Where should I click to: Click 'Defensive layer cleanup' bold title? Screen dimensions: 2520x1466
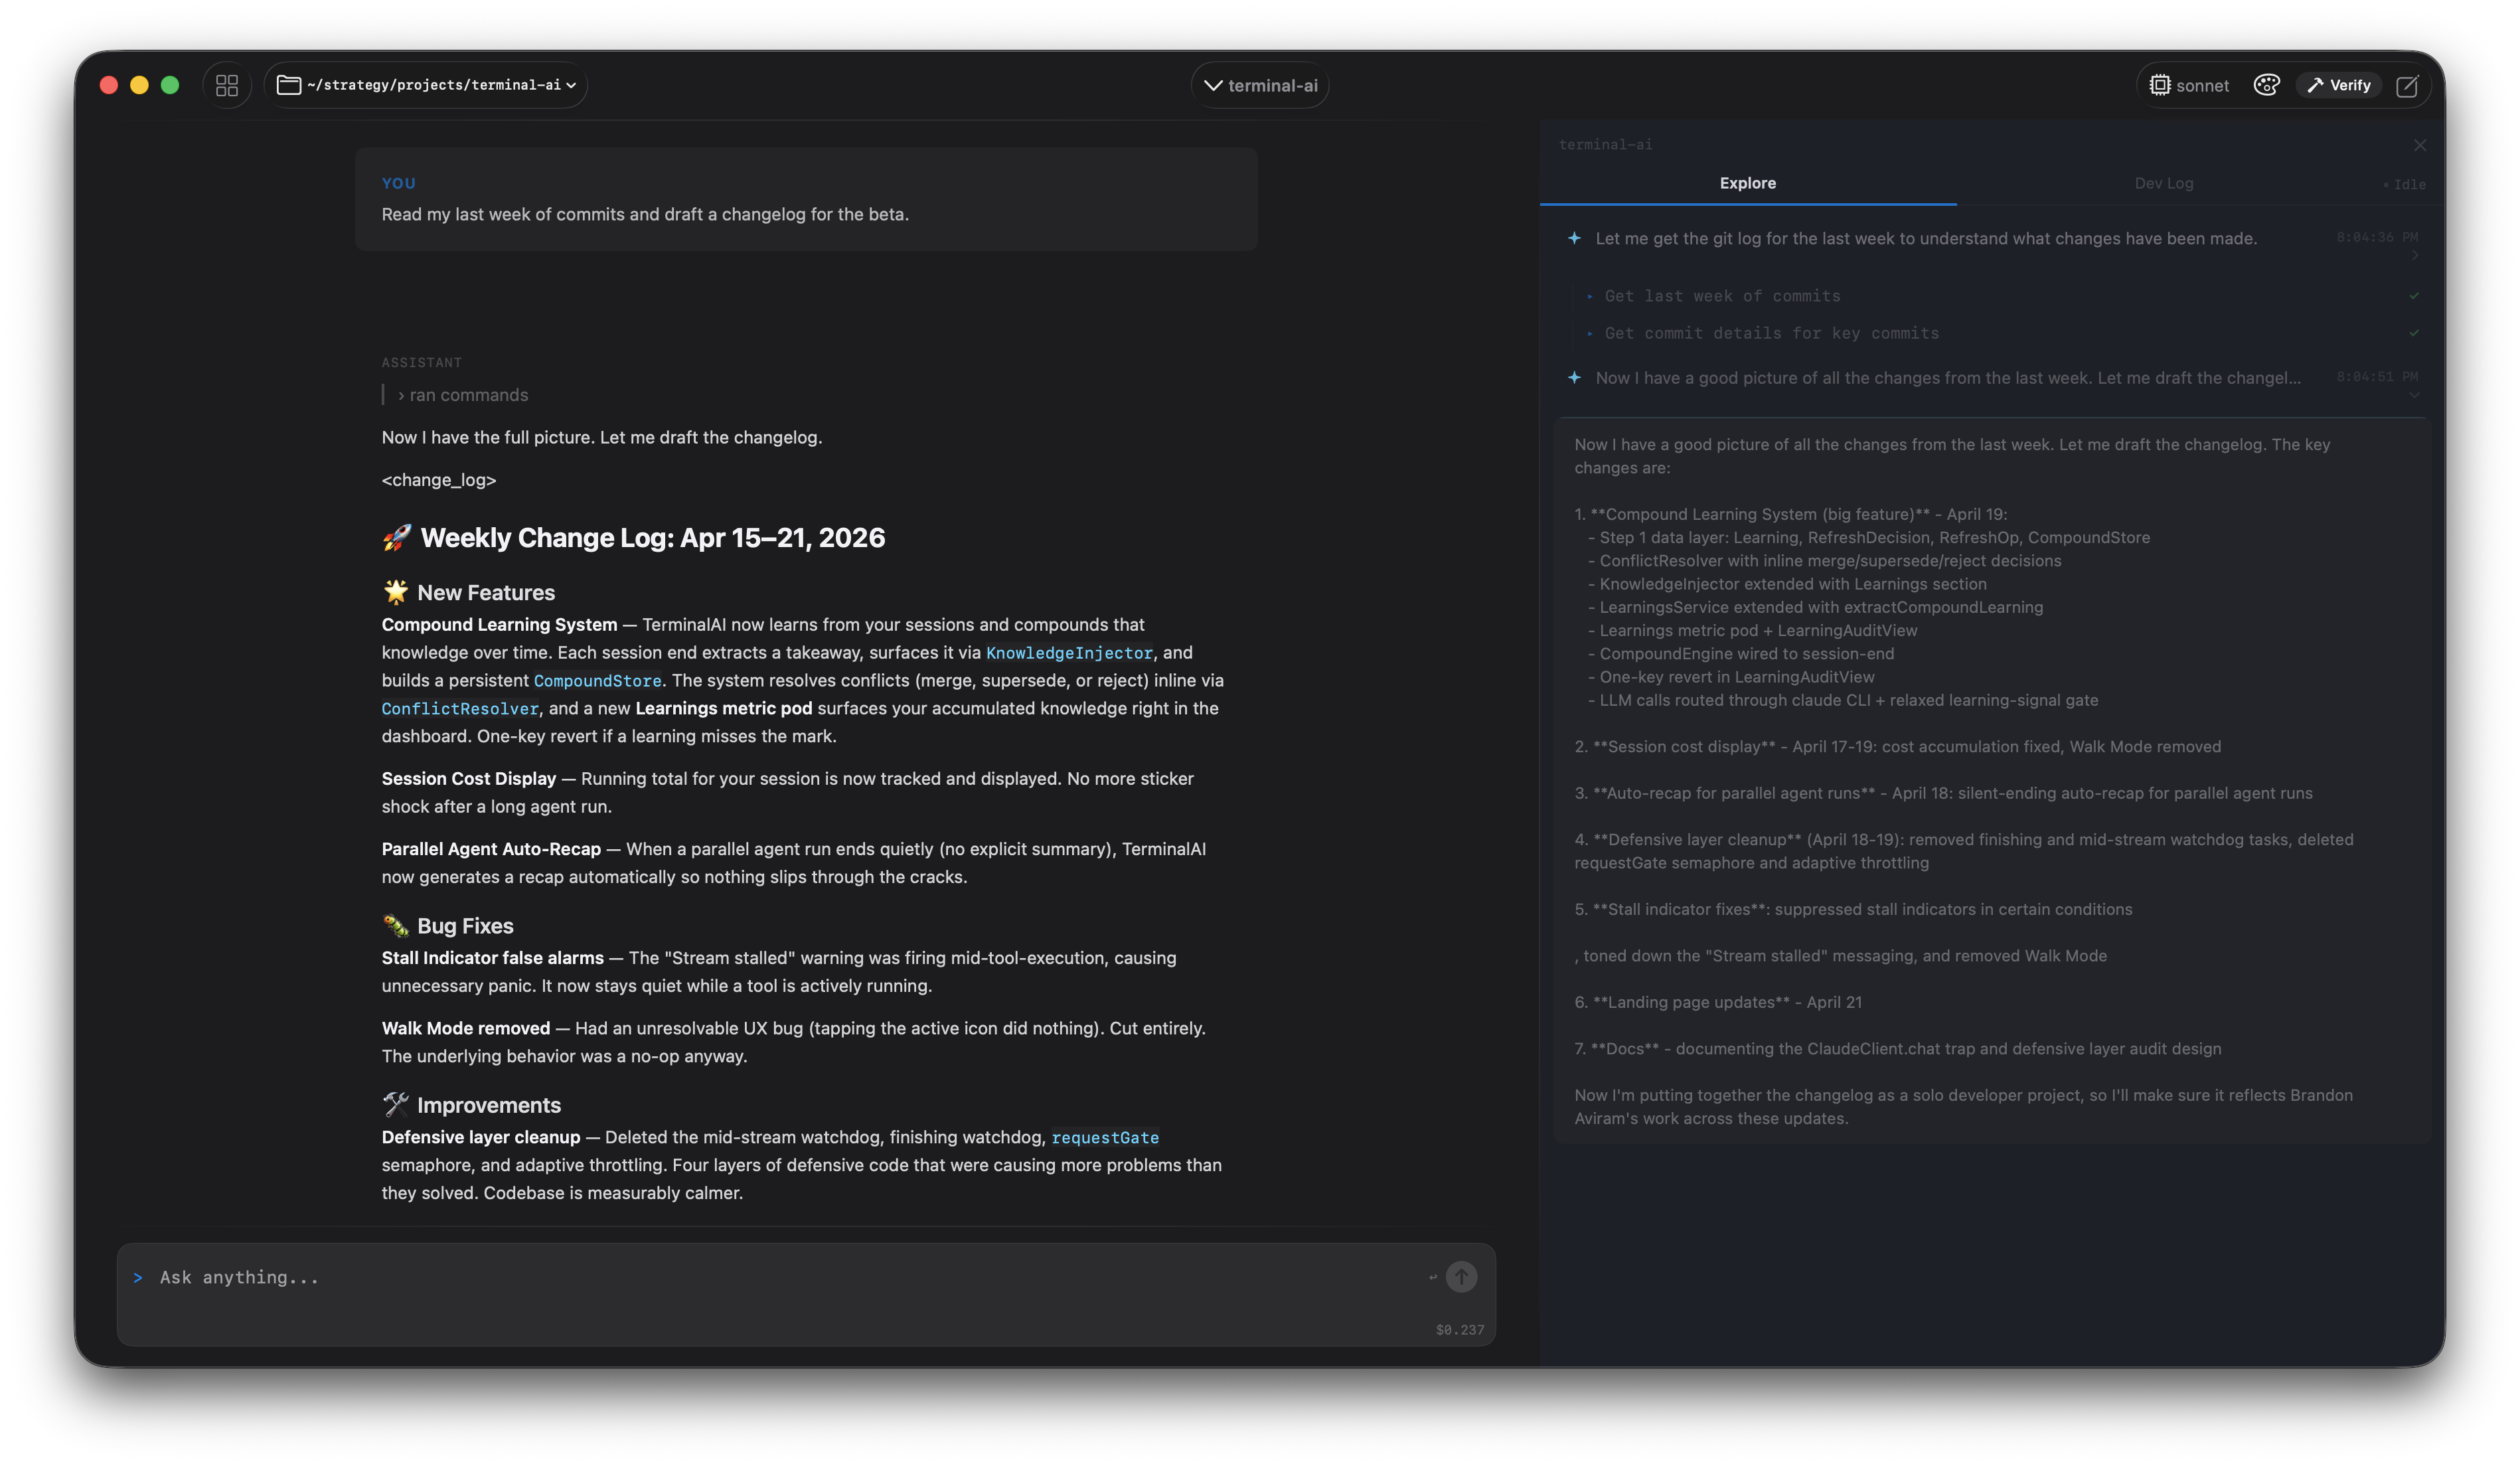pyautogui.click(x=480, y=1137)
